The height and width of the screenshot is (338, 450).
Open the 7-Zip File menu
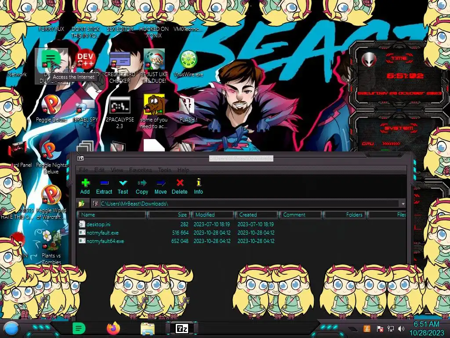pyautogui.click(x=83, y=170)
